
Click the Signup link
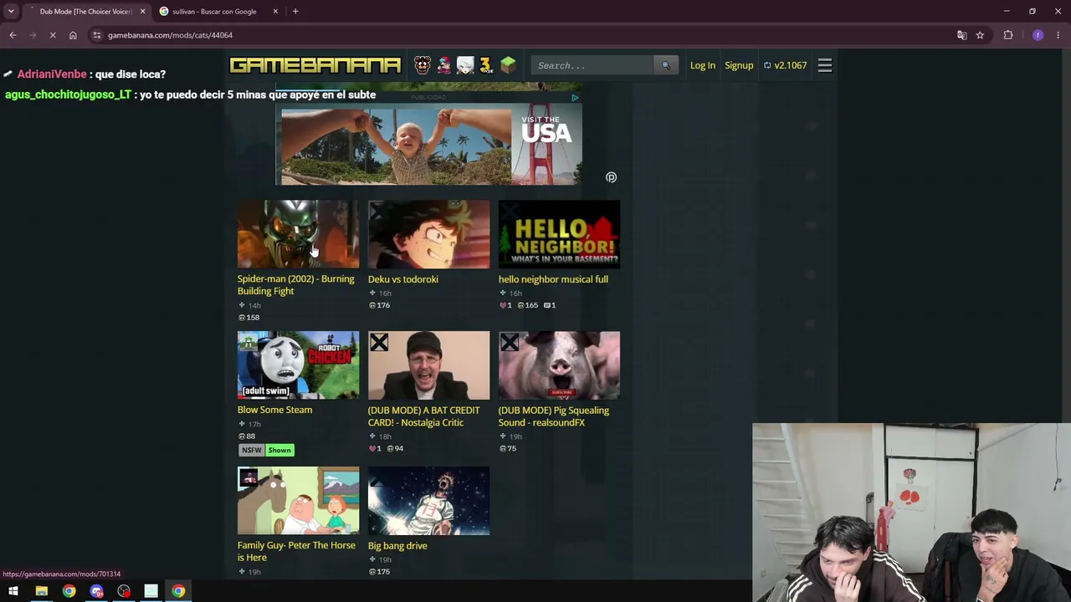pyautogui.click(x=739, y=65)
